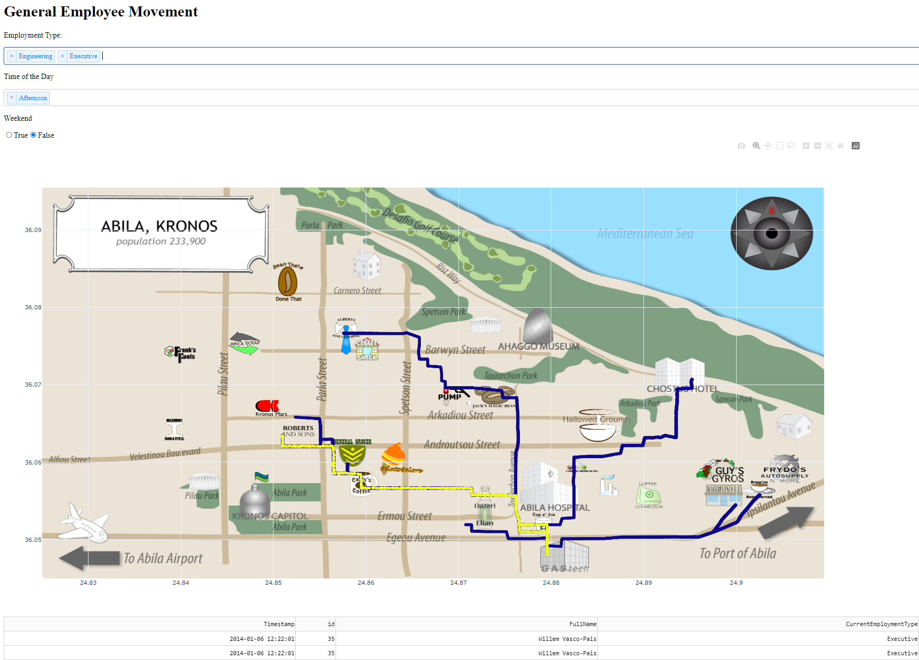The width and height of the screenshot is (919, 660).
Task: Click the Kronos Mart logo on map
Action: [270, 408]
